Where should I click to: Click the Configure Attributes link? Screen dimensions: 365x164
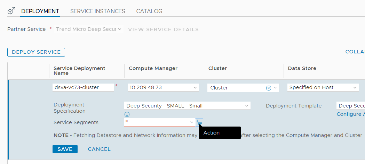click(350, 114)
